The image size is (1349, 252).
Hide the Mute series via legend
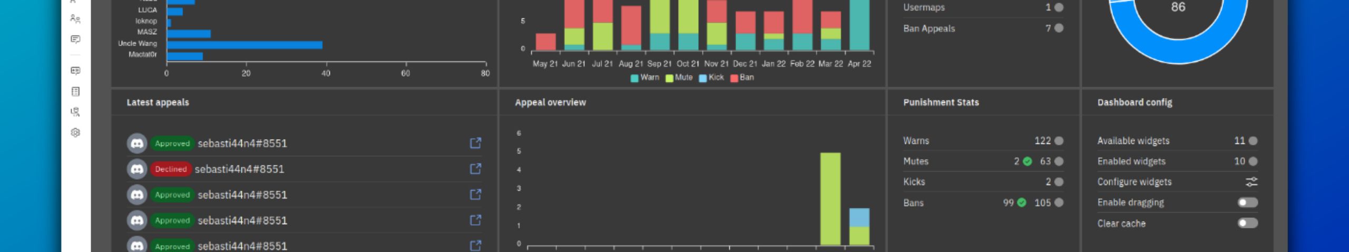[x=679, y=78]
